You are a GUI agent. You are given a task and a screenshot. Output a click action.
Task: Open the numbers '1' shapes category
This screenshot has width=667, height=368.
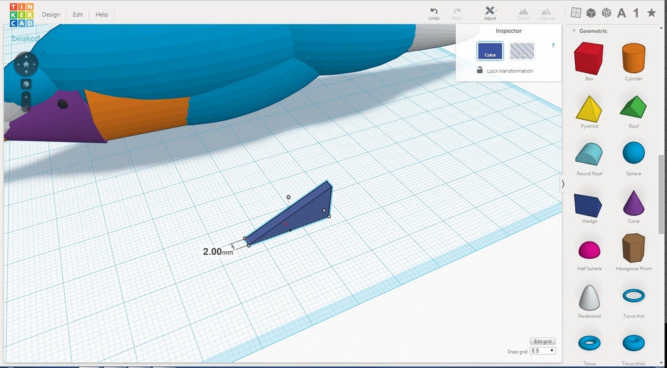tap(636, 13)
